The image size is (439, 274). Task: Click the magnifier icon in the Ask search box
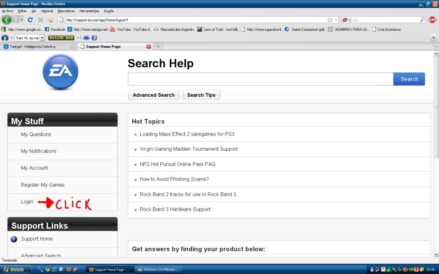[x=422, y=20]
